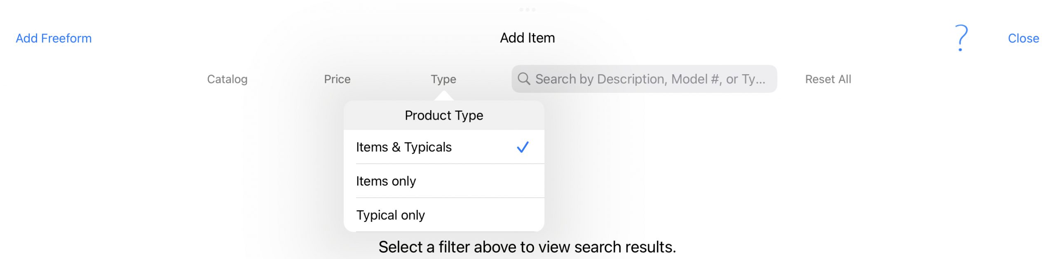
Task: Open help via the question mark icon
Action: point(961,38)
